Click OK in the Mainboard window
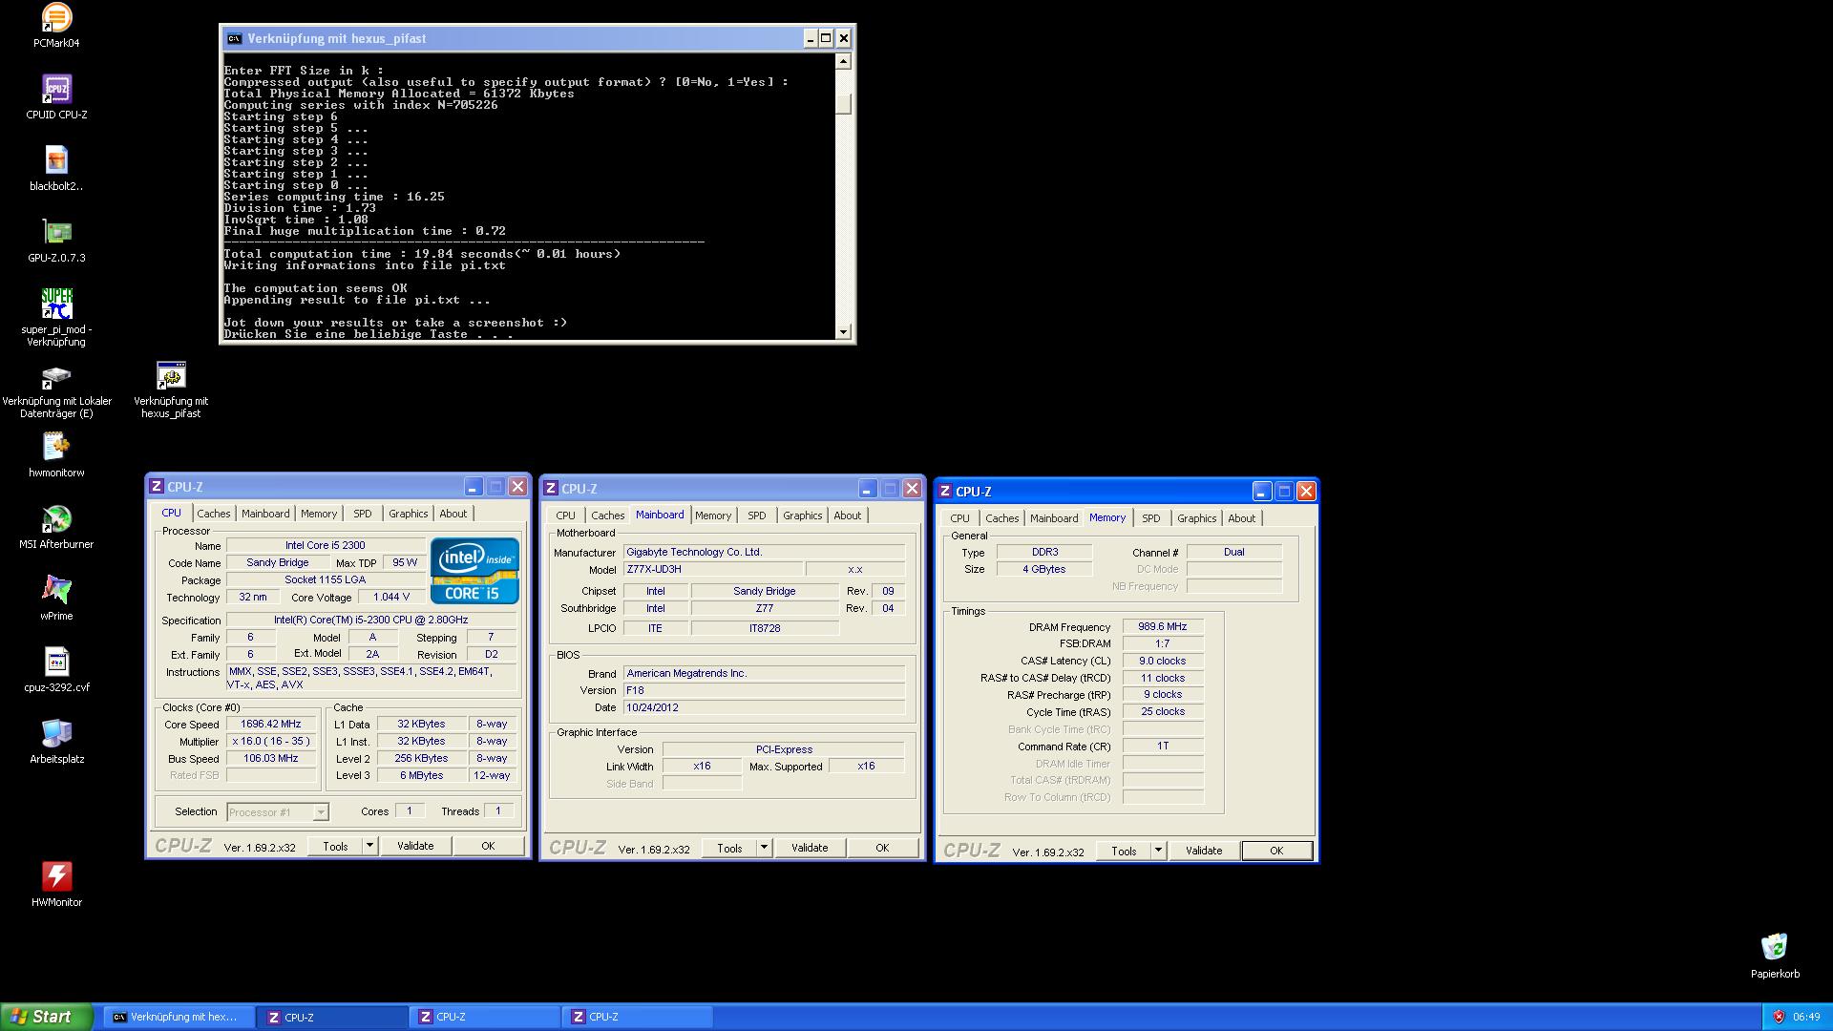The height and width of the screenshot is (1031, 1833). tap(882, 848)
